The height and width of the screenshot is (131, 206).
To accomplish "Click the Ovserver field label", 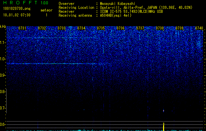I will 66,4.
